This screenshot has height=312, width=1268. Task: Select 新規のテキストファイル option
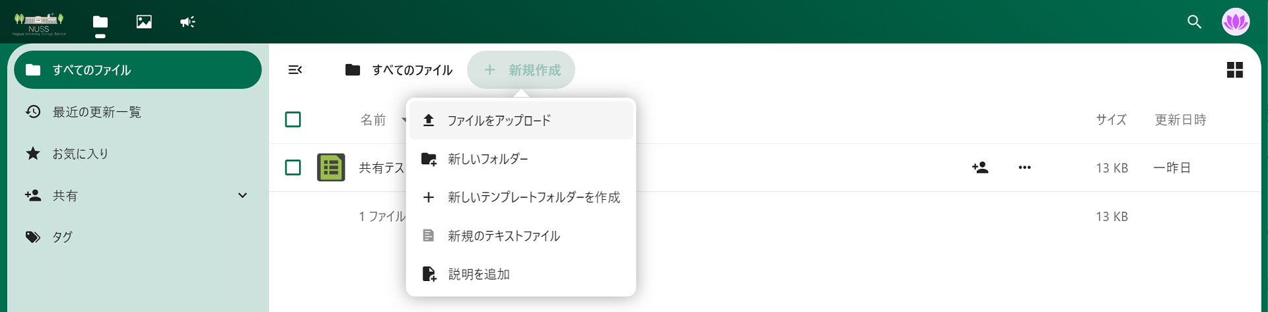503,235
